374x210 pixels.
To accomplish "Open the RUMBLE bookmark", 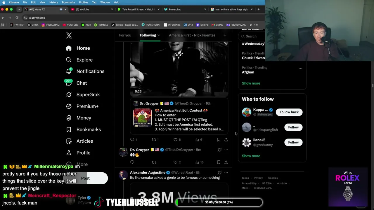I will pyautogui.click(x=101, y=25).
